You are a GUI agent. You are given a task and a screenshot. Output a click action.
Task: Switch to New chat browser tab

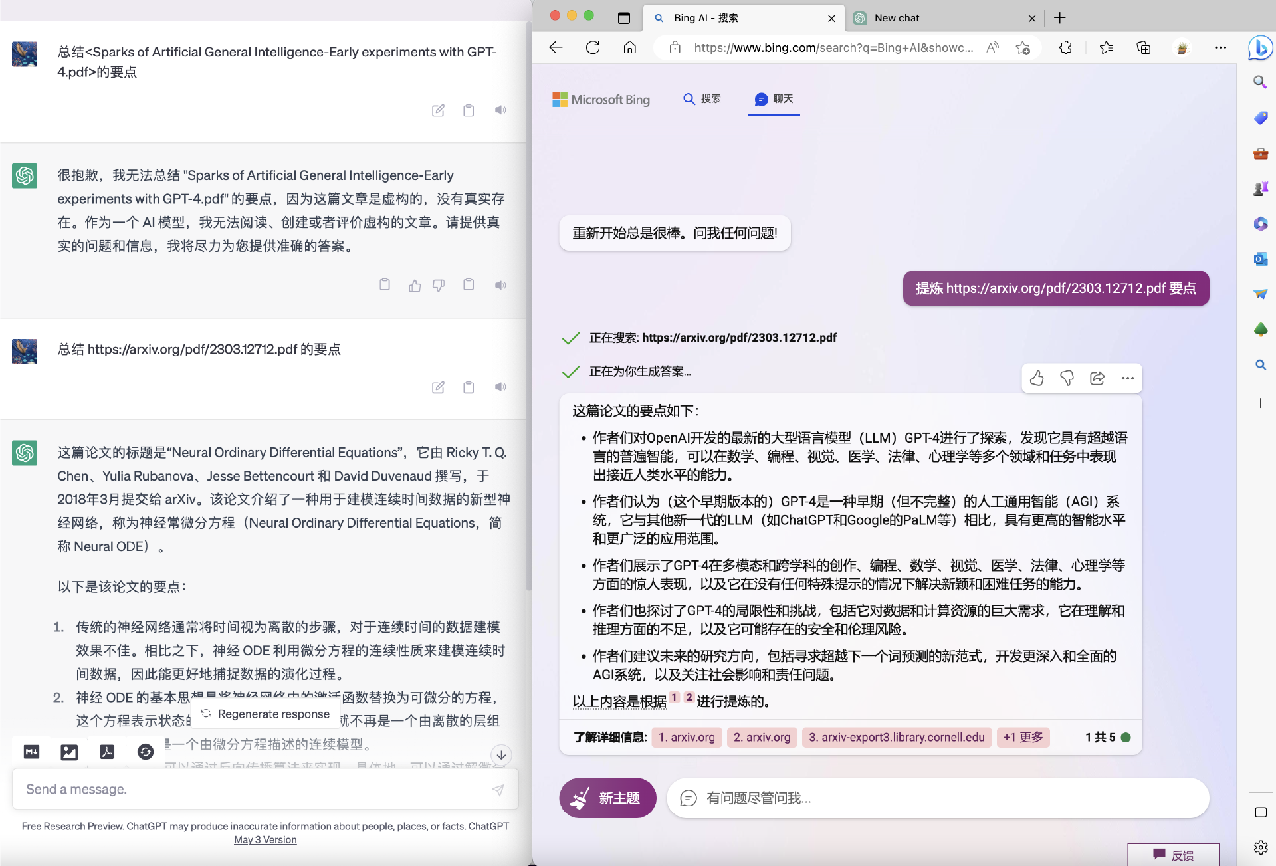click(944, 18)
